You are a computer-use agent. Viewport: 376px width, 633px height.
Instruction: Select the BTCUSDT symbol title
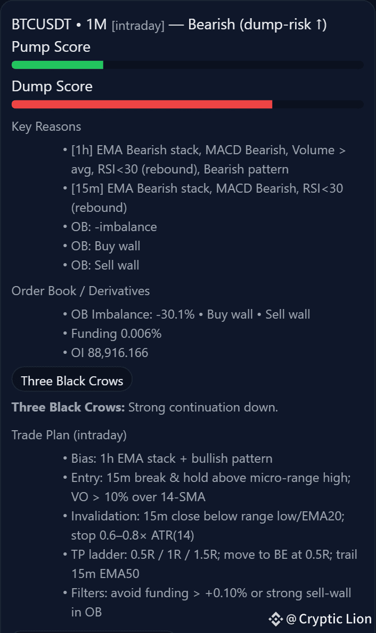pyautogui.click(x=42, y=25)
